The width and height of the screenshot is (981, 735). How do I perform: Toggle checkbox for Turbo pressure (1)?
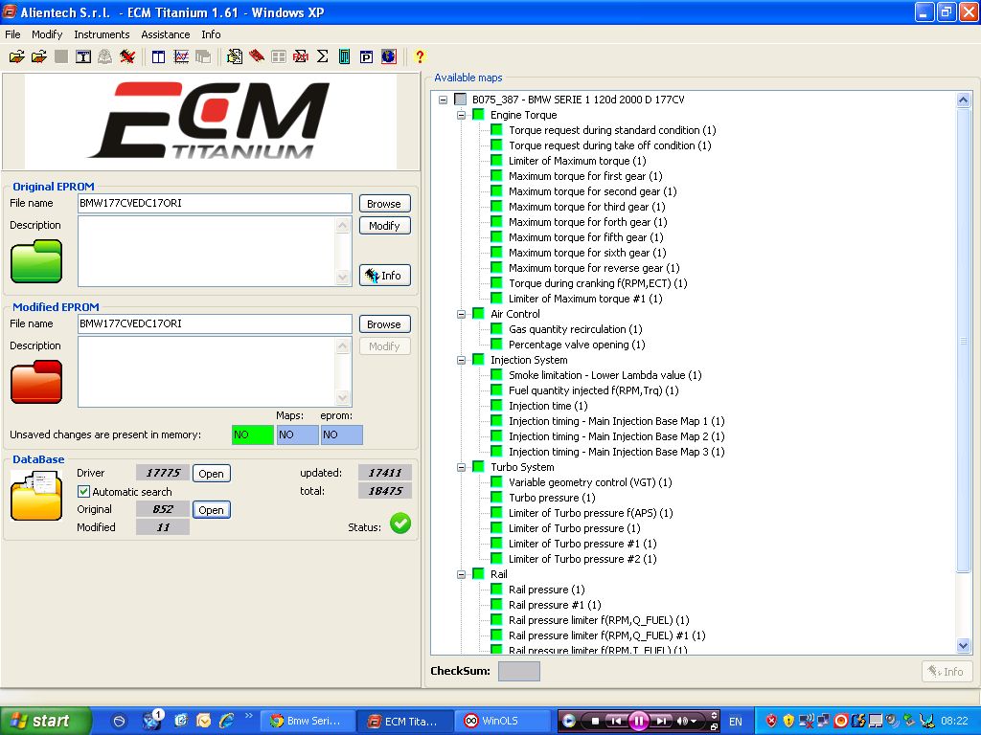click(x=497, y=498)
